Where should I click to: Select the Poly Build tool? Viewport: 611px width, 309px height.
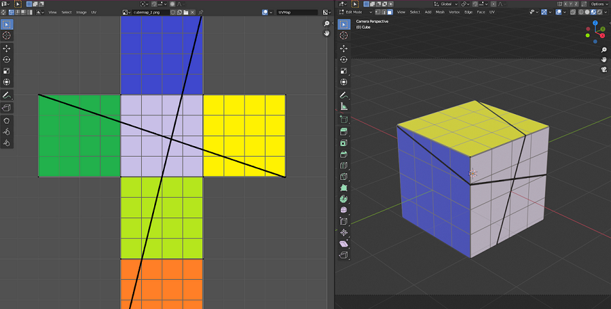coord(344,188)
